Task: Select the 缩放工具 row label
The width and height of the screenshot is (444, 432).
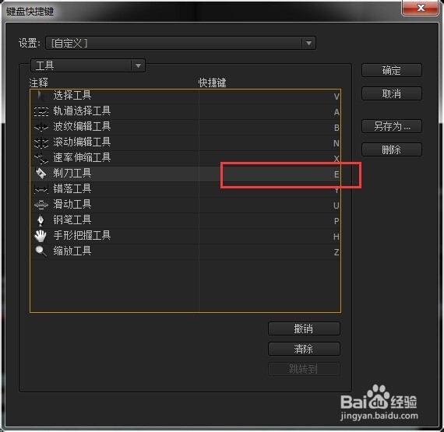Action: point(72,251)
